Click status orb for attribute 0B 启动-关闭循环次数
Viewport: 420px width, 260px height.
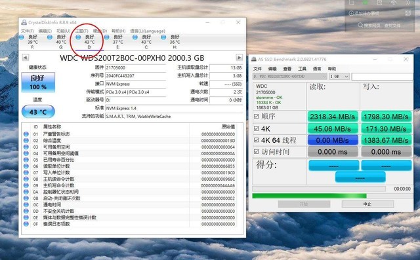tap(26, 198)
